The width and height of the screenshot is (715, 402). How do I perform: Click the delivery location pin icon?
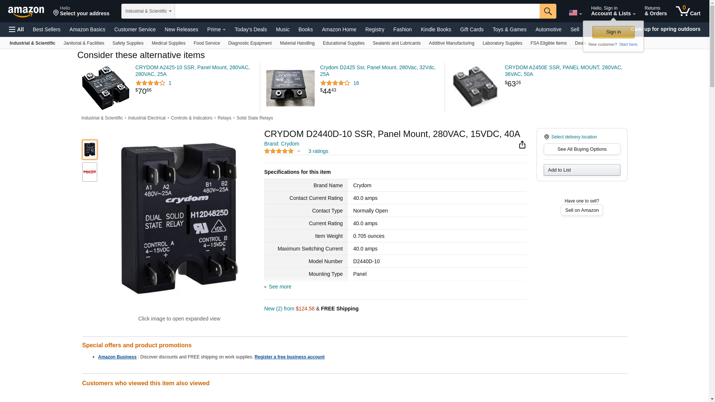(x=546, y=137)
